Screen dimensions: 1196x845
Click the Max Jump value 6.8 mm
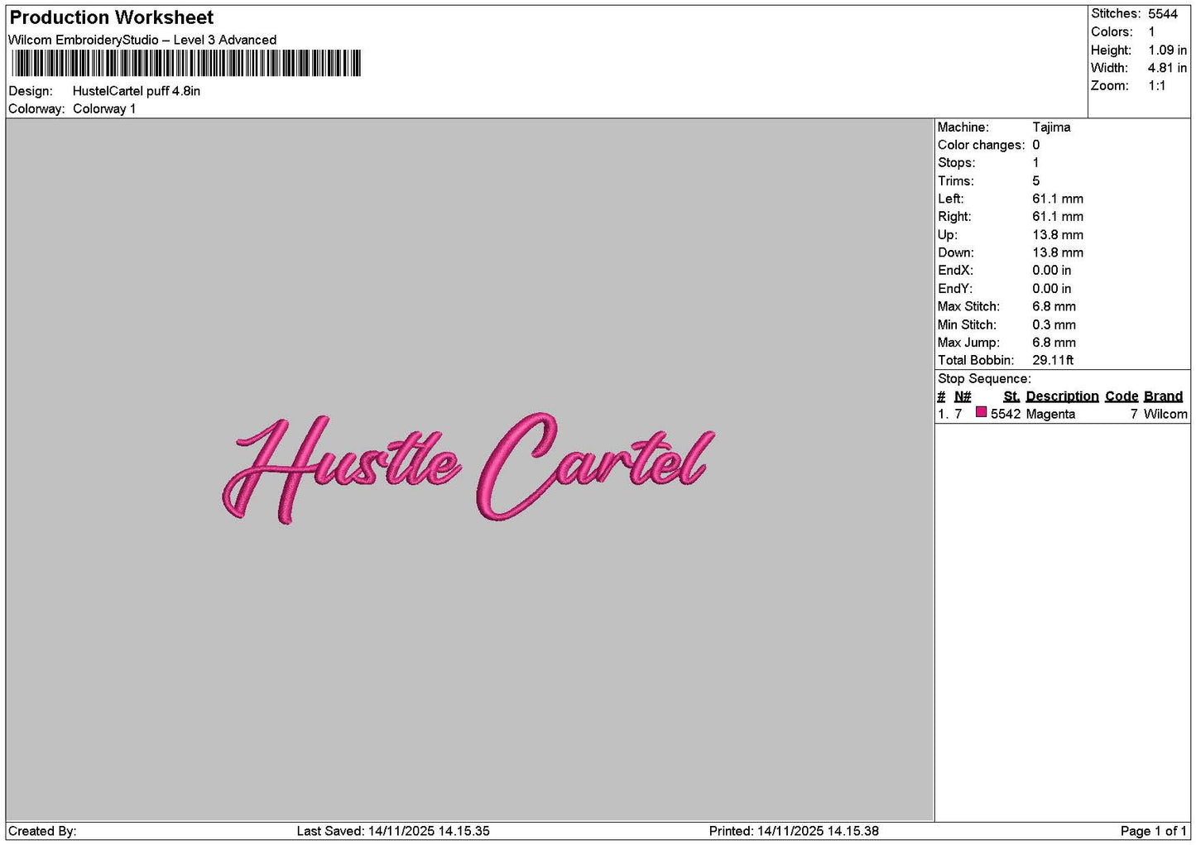pos(1054,343)
